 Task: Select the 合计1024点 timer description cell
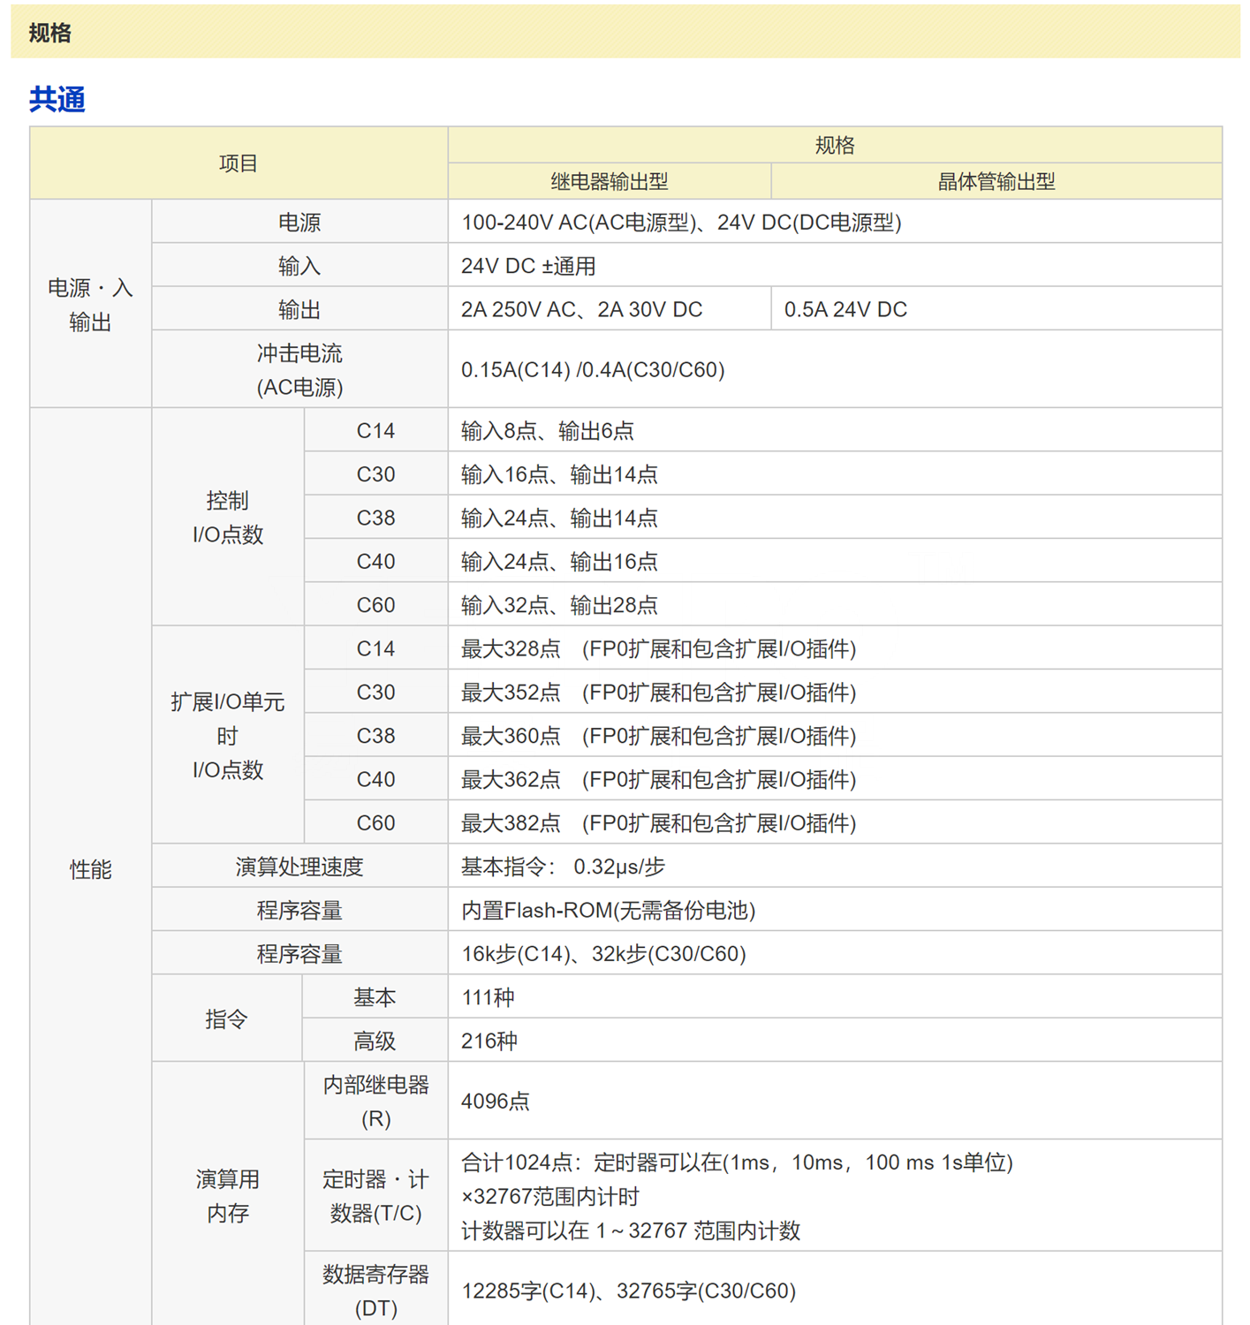click(835, 1195)
